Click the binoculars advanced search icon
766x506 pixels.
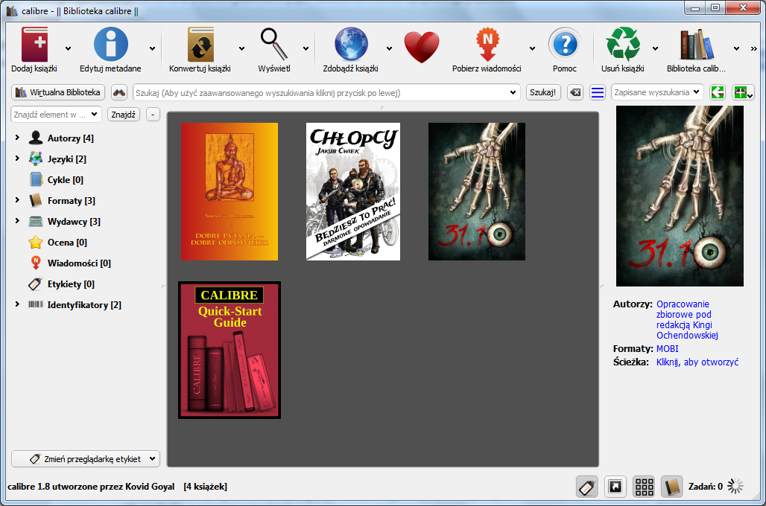point(119,92)
